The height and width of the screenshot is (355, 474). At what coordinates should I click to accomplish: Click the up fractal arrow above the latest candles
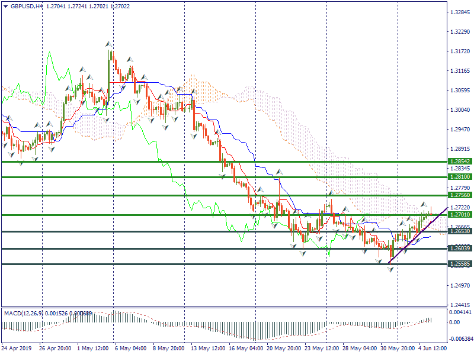pyautogui.click(x=424, y=204)
